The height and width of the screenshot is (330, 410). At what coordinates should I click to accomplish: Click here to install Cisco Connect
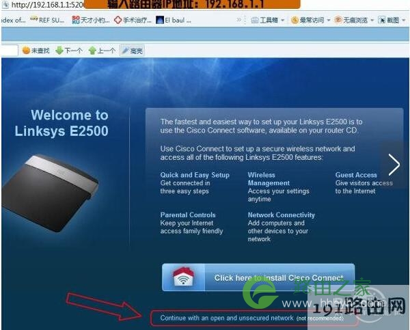[258, 277]
